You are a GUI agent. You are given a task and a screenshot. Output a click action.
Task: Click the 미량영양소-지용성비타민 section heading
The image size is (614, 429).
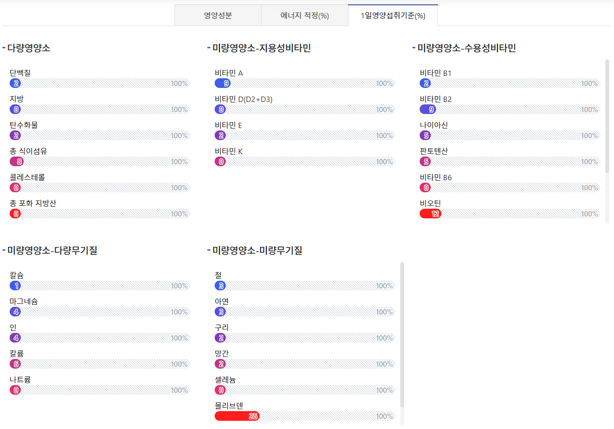click(261, 48)
